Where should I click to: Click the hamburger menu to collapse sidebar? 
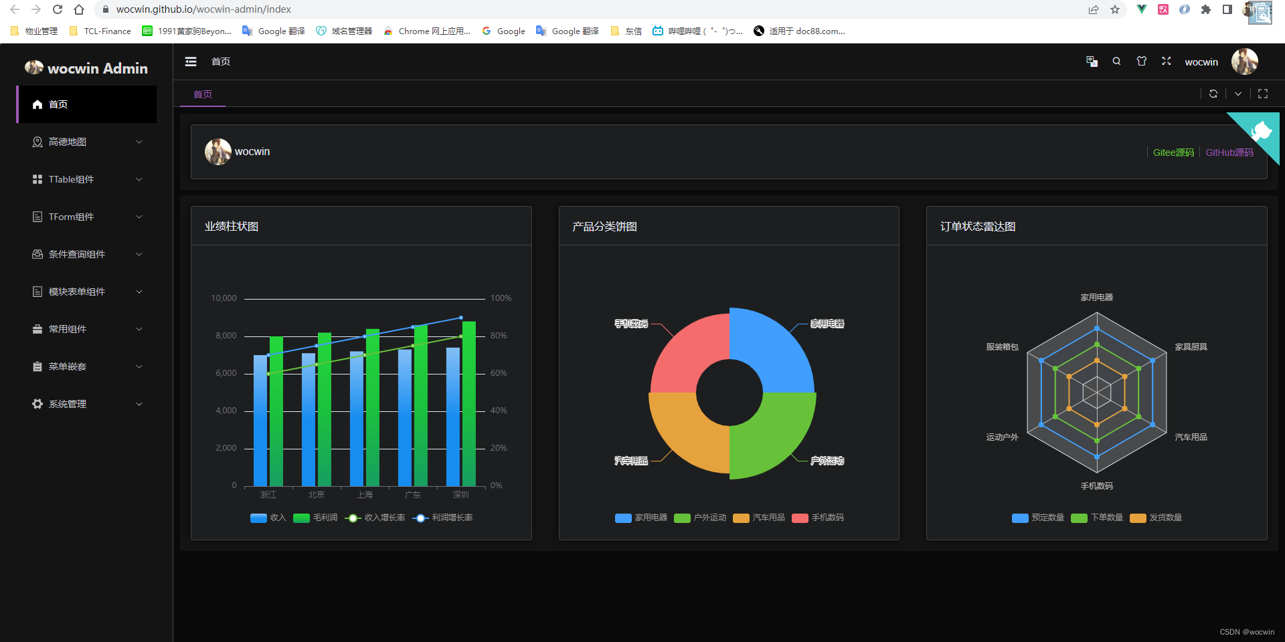tap(190, 61)
